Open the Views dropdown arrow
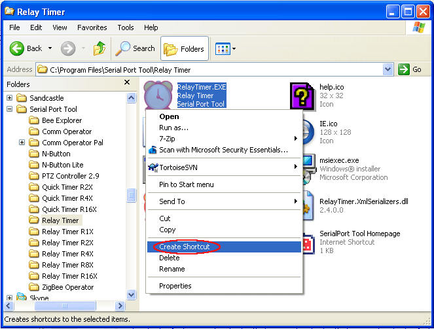The width and height of the screenshot is (434, 329). (x=234, y=49)
